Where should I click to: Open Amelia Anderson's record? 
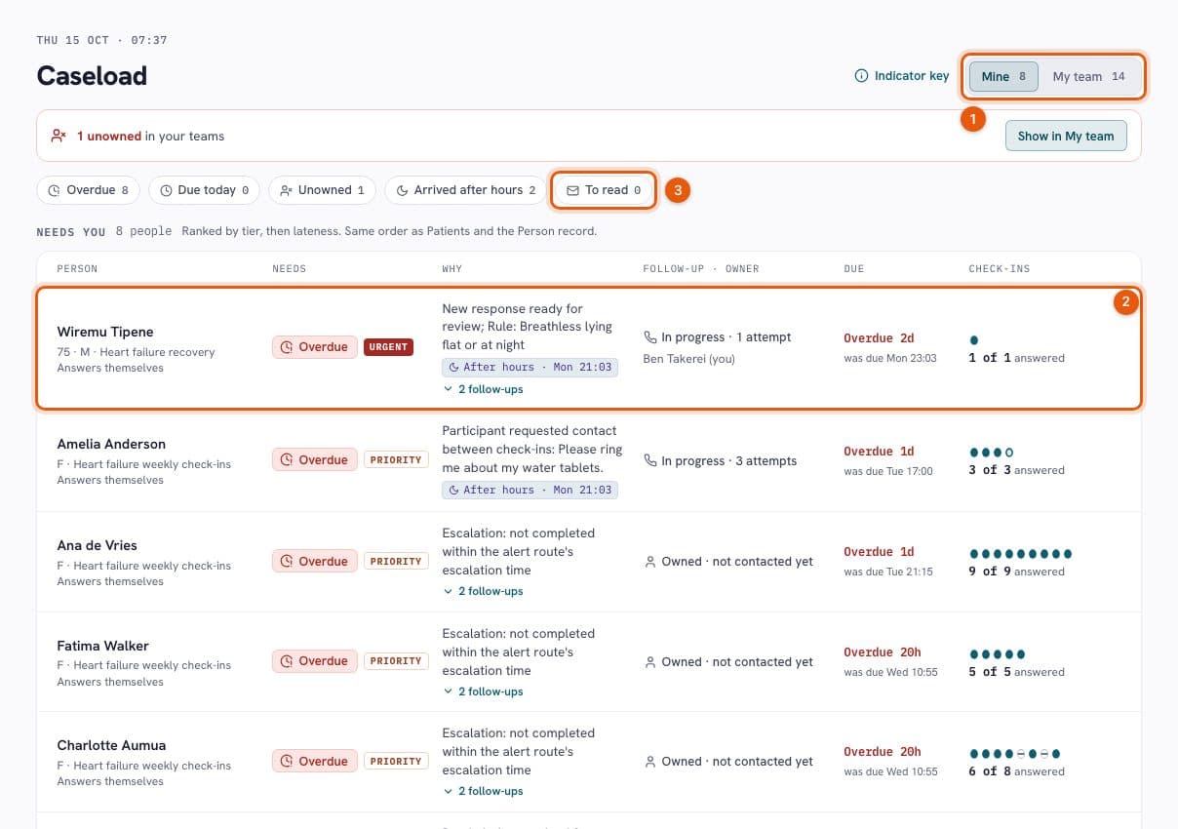click(111, 444)
